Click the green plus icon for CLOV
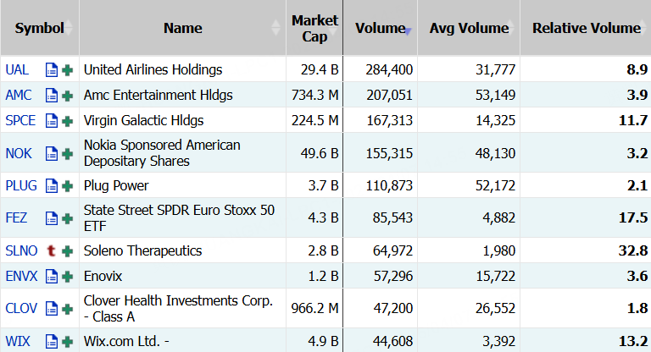 point(67,309)
